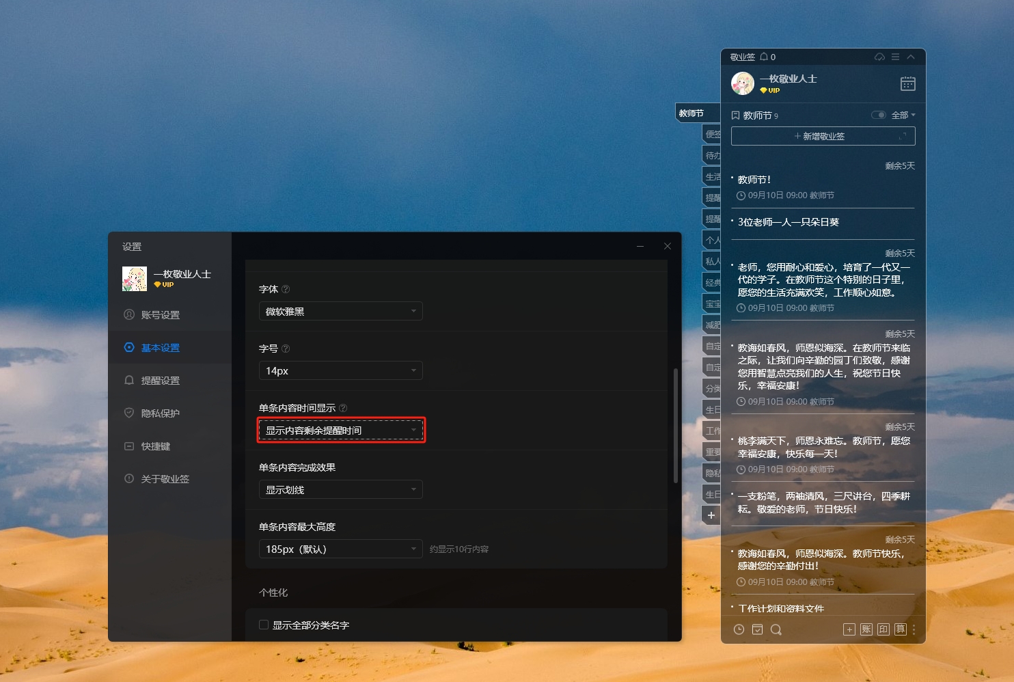This screenshot has width=1014, height=682.
Task: Open the completed-tasks checkmark calendar icon
Action: pyautogui.click(x=757, y=629)
